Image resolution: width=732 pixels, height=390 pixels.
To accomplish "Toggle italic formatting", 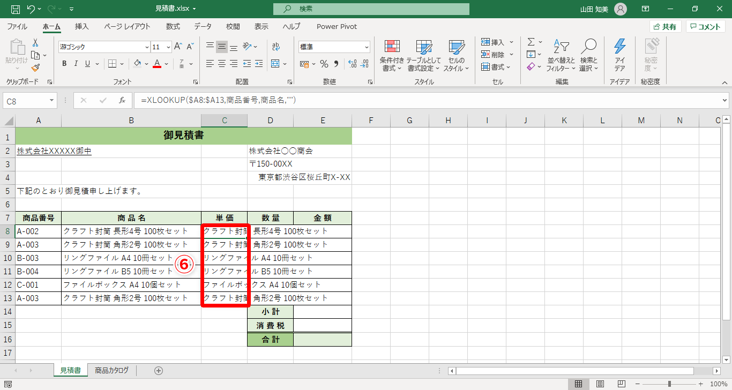I will click(76, 64).
